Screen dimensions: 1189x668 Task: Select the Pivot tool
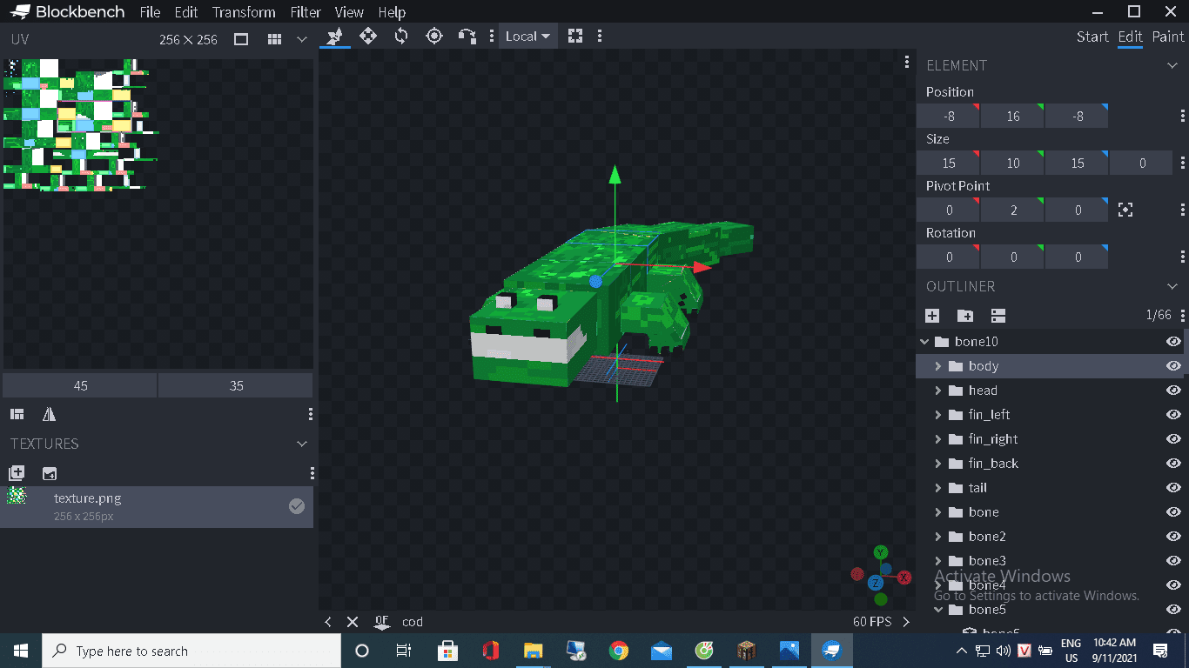click(434, 36)
